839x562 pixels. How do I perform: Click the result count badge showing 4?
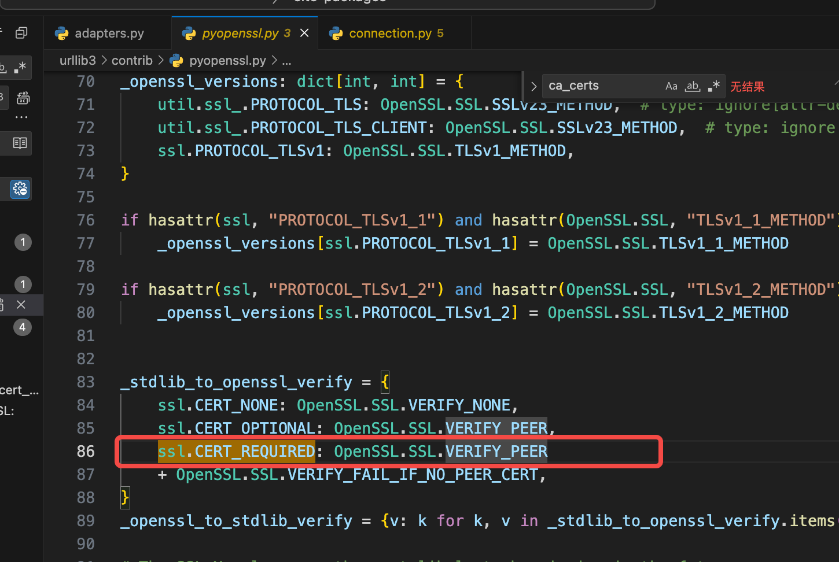click(x=23, y=327)
